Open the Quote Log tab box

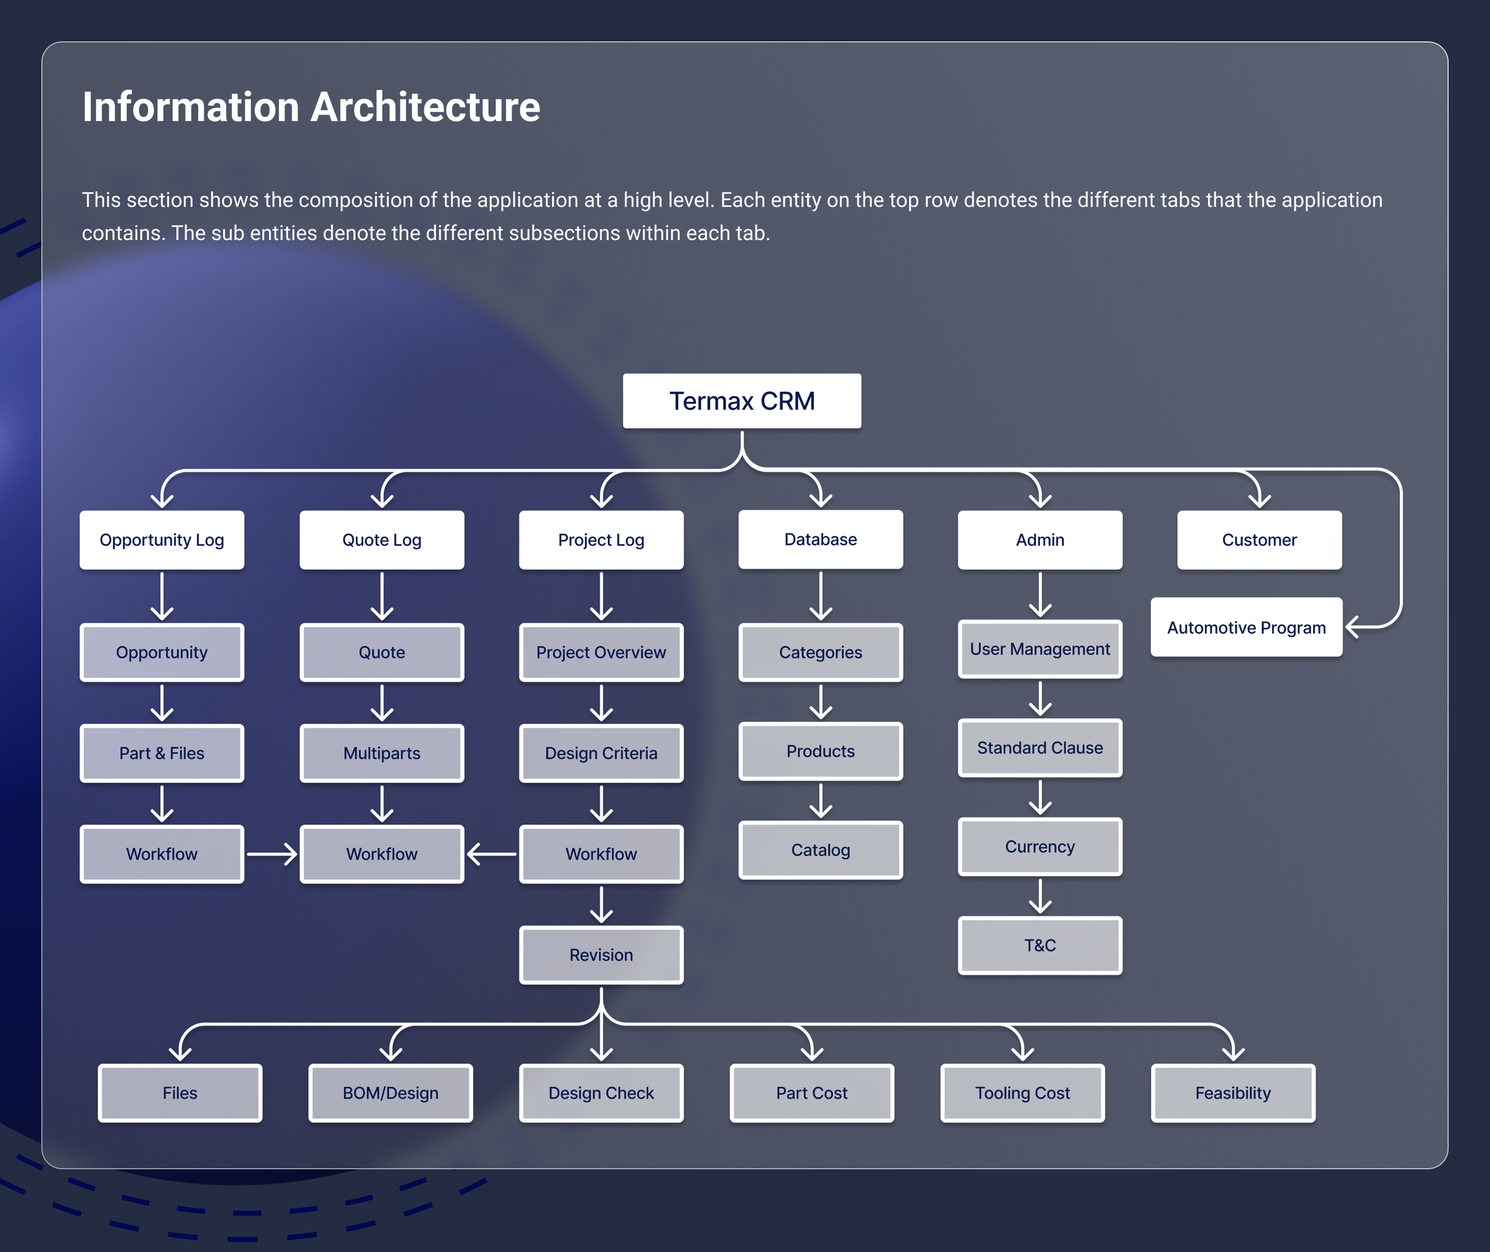382,540
